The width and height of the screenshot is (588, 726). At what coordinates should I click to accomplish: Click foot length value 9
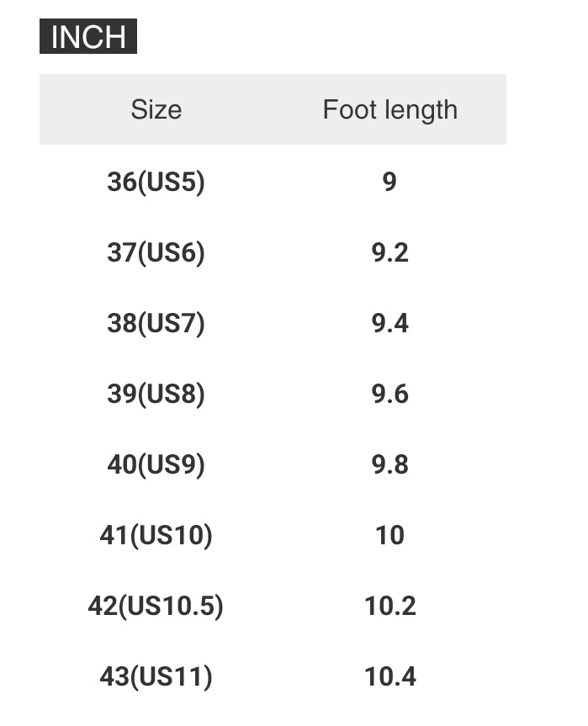coord(389,182)
